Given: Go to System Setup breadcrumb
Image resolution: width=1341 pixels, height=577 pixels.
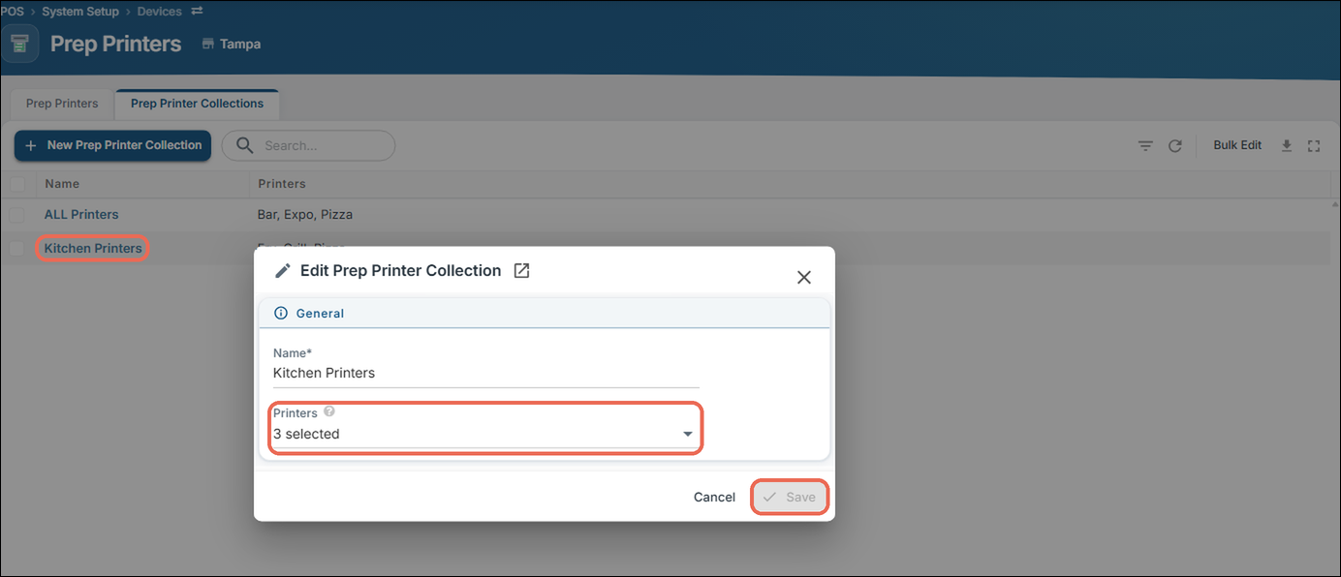Looking at the screenshot, I should tap(80, 12).
